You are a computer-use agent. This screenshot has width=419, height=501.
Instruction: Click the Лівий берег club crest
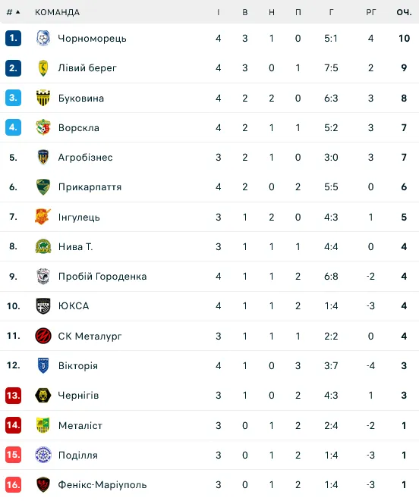(x=43, y=68)
